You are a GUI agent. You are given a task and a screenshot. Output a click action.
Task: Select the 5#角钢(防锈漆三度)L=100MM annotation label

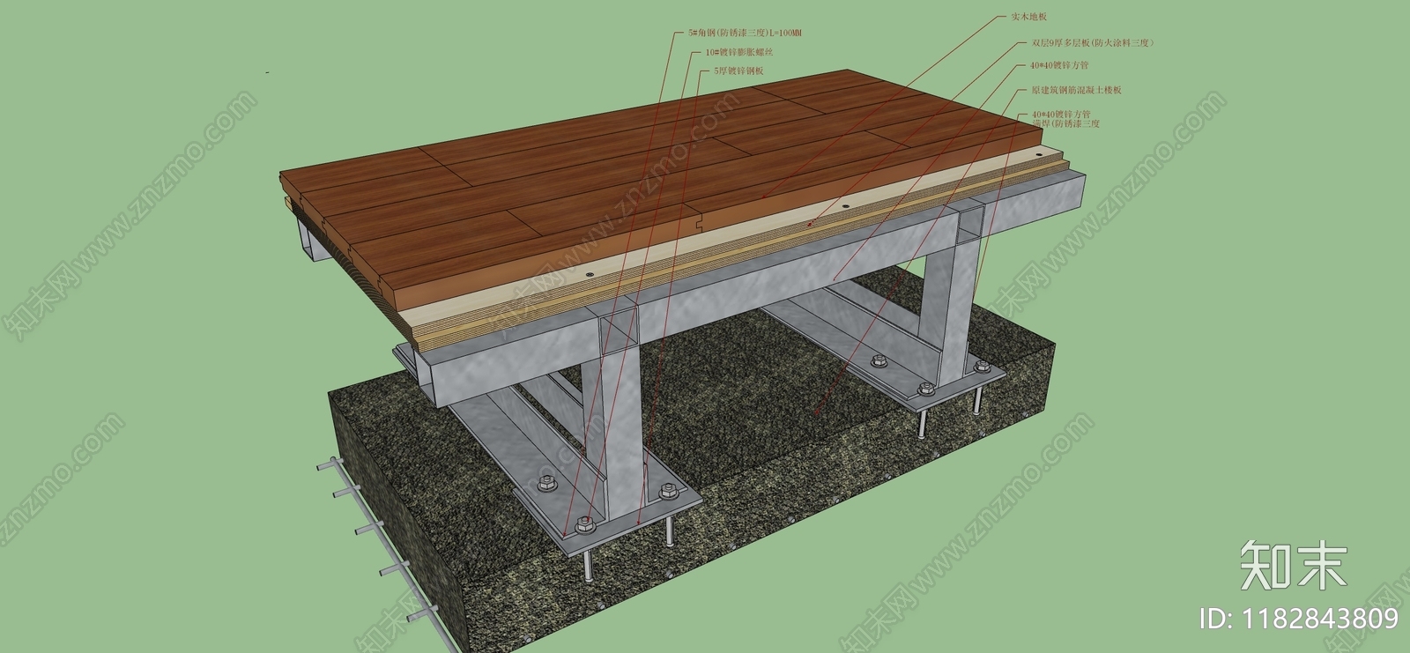coord(745,33)
